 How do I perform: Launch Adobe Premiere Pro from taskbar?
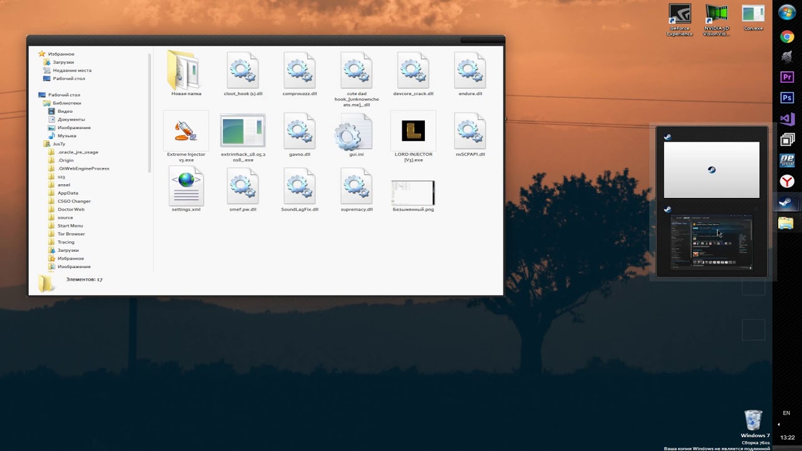click(787, 77)
